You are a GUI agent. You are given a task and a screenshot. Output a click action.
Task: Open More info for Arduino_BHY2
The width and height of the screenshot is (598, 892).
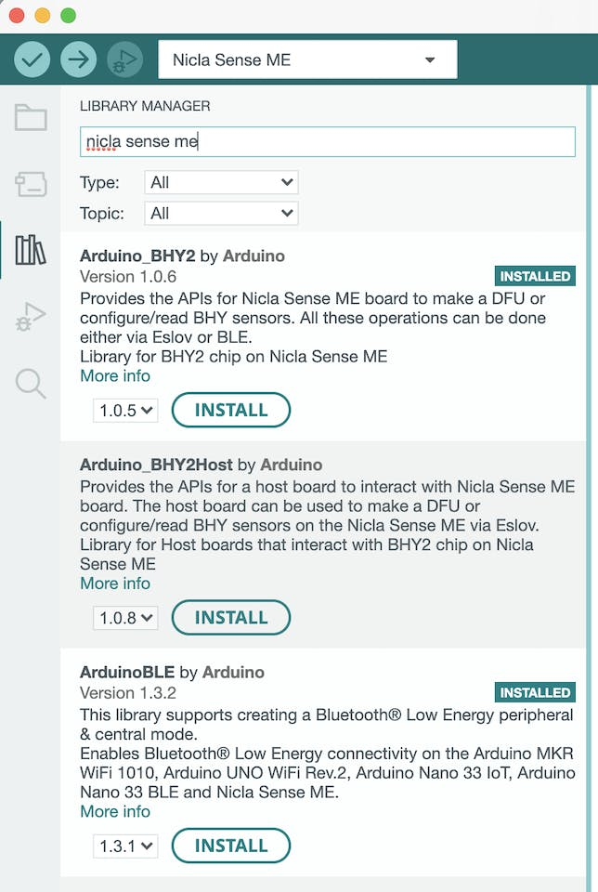tap(115, 376)
